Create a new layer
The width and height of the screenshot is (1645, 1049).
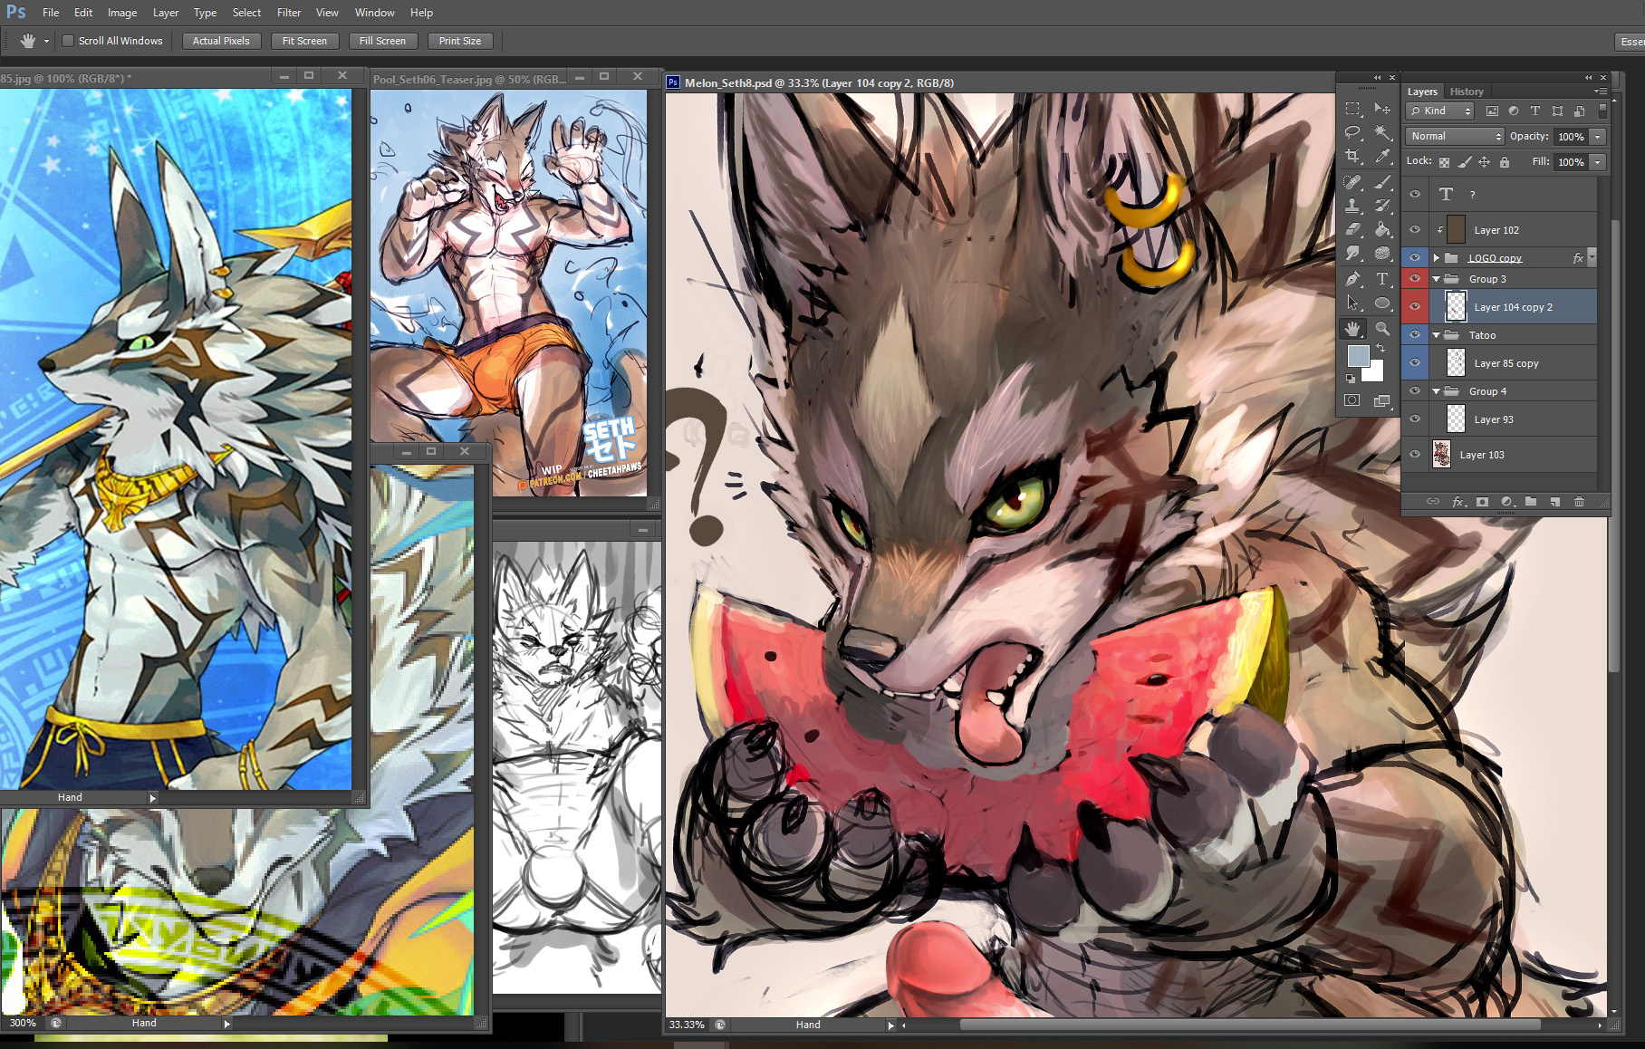[x=1555, y=502]
